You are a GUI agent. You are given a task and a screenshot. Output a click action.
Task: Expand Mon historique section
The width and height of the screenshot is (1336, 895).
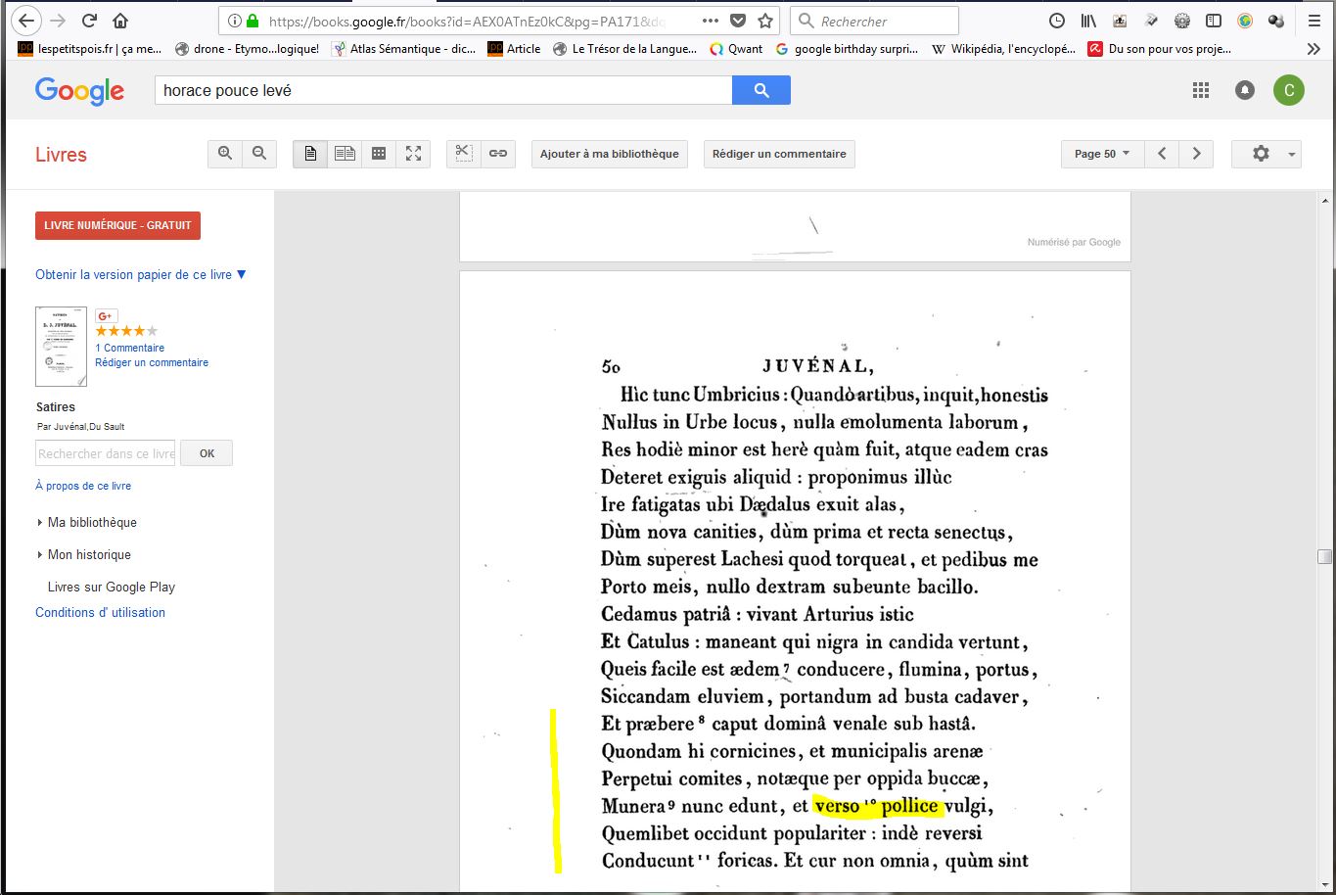pyautogui.click(x=88, y=554)
